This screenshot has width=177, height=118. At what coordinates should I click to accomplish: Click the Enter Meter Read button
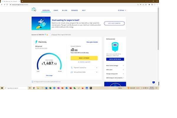115,59
